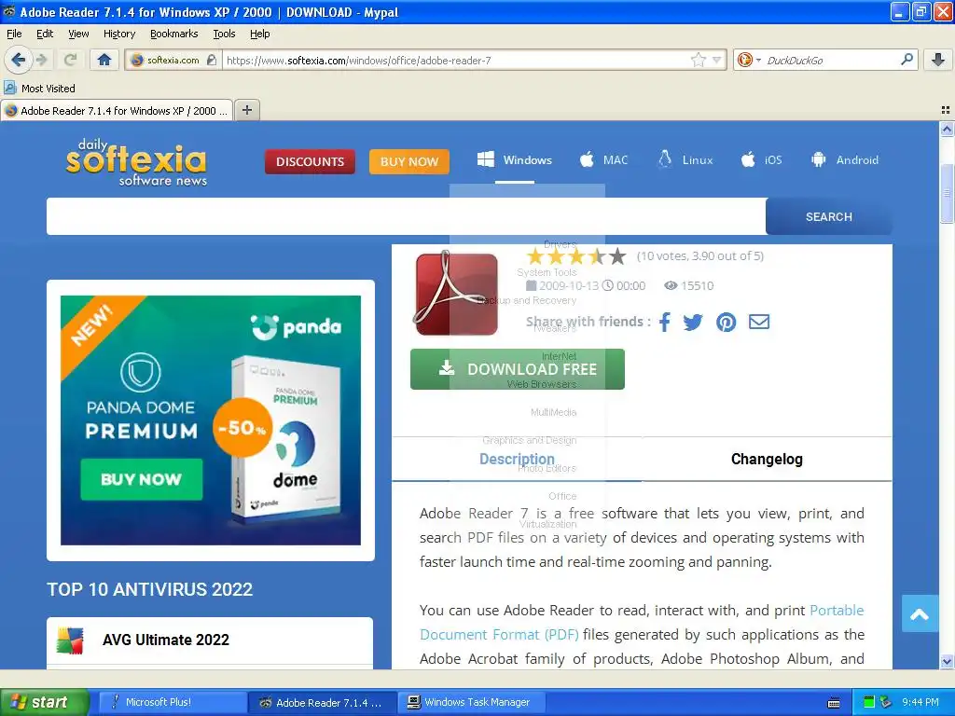Reload the page with the refresh icon
Image resolution: width=955 pixels, height=716 pixels.
pyautogui.click(x=70, y=60)
